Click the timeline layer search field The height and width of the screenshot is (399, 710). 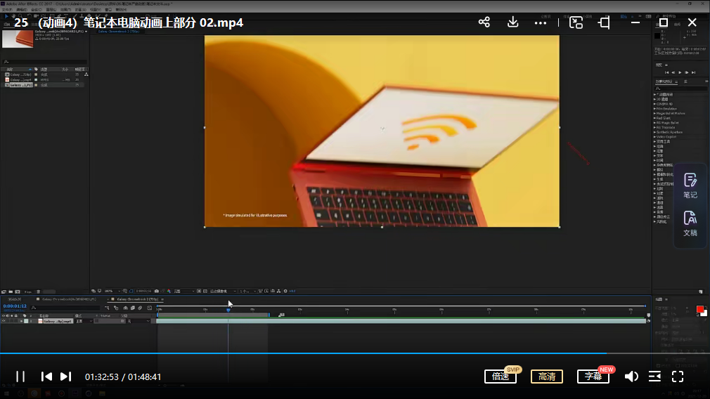pos(65,308)
